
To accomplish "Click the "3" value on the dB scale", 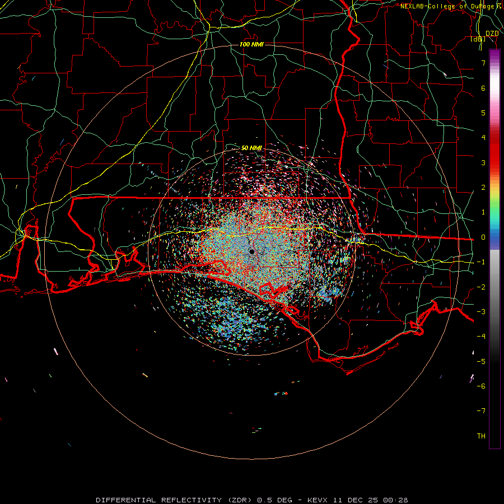I will pyautogui.click(x=483, y=162).
